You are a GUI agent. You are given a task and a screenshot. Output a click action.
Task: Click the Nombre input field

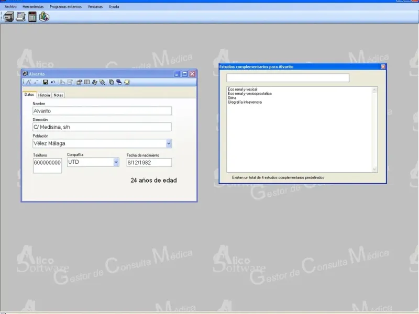(102, 111)
